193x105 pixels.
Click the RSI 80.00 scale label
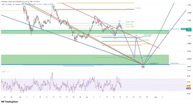click(x=189, y=76)
